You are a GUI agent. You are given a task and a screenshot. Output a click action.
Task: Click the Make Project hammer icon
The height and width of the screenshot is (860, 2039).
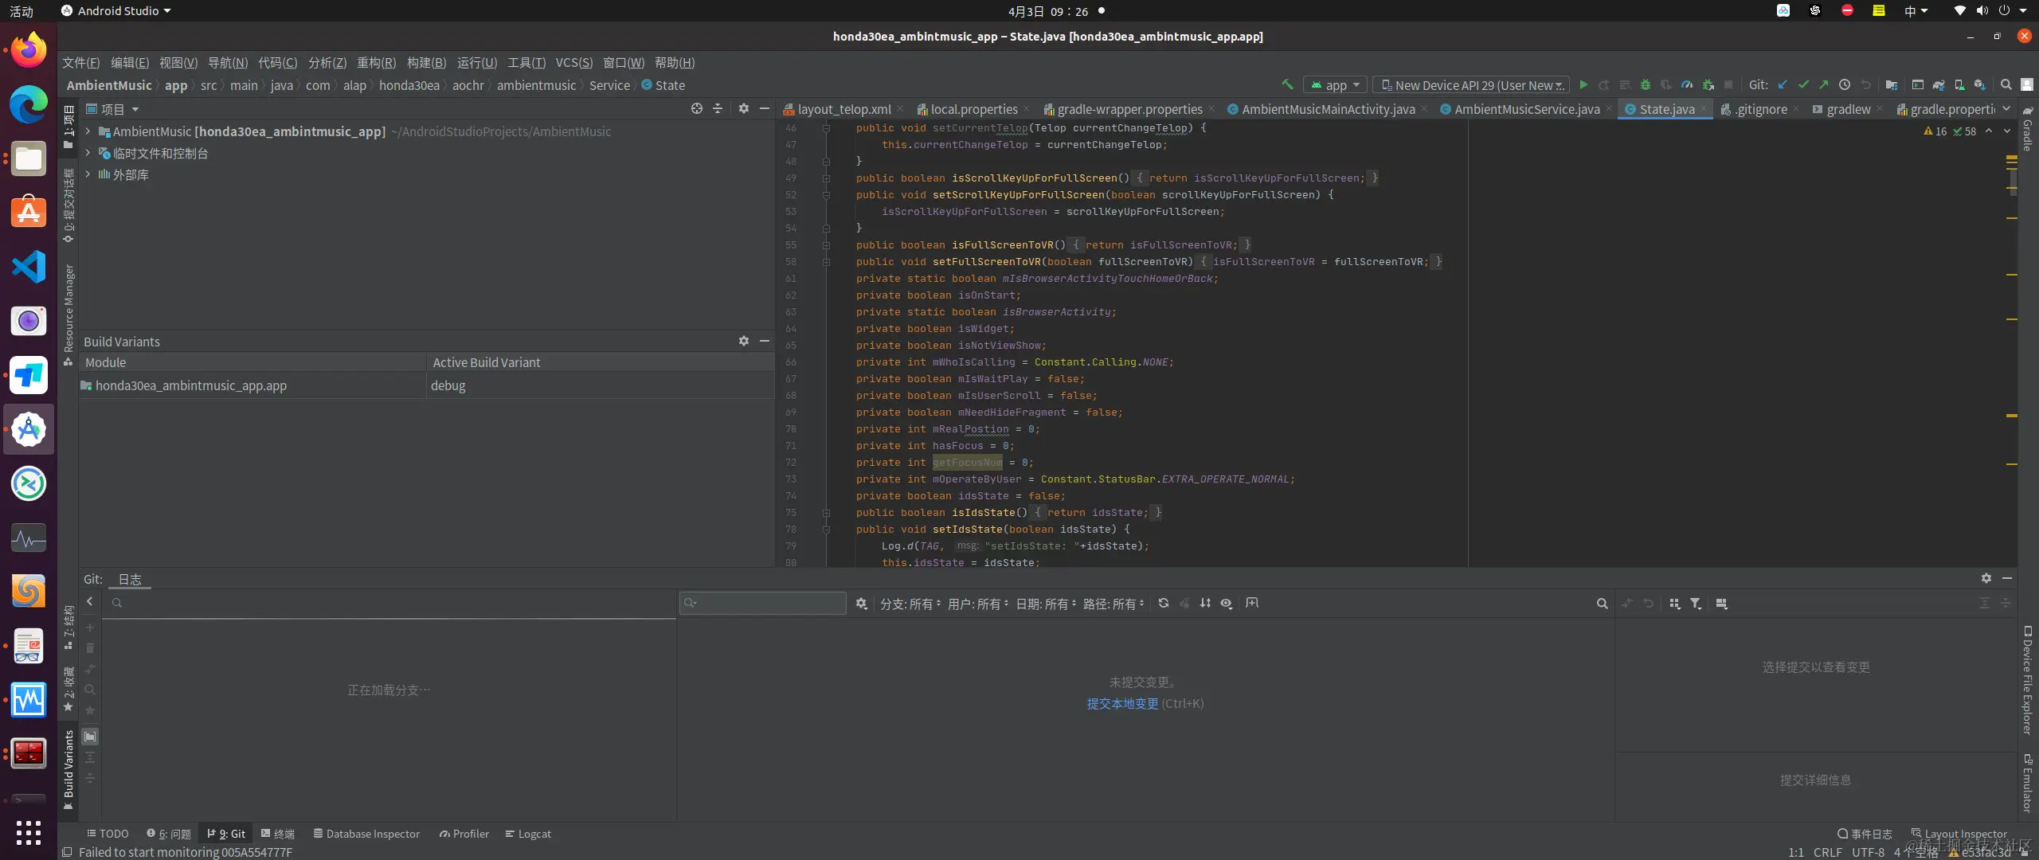pyautogui.click(x=1287, y=84)
